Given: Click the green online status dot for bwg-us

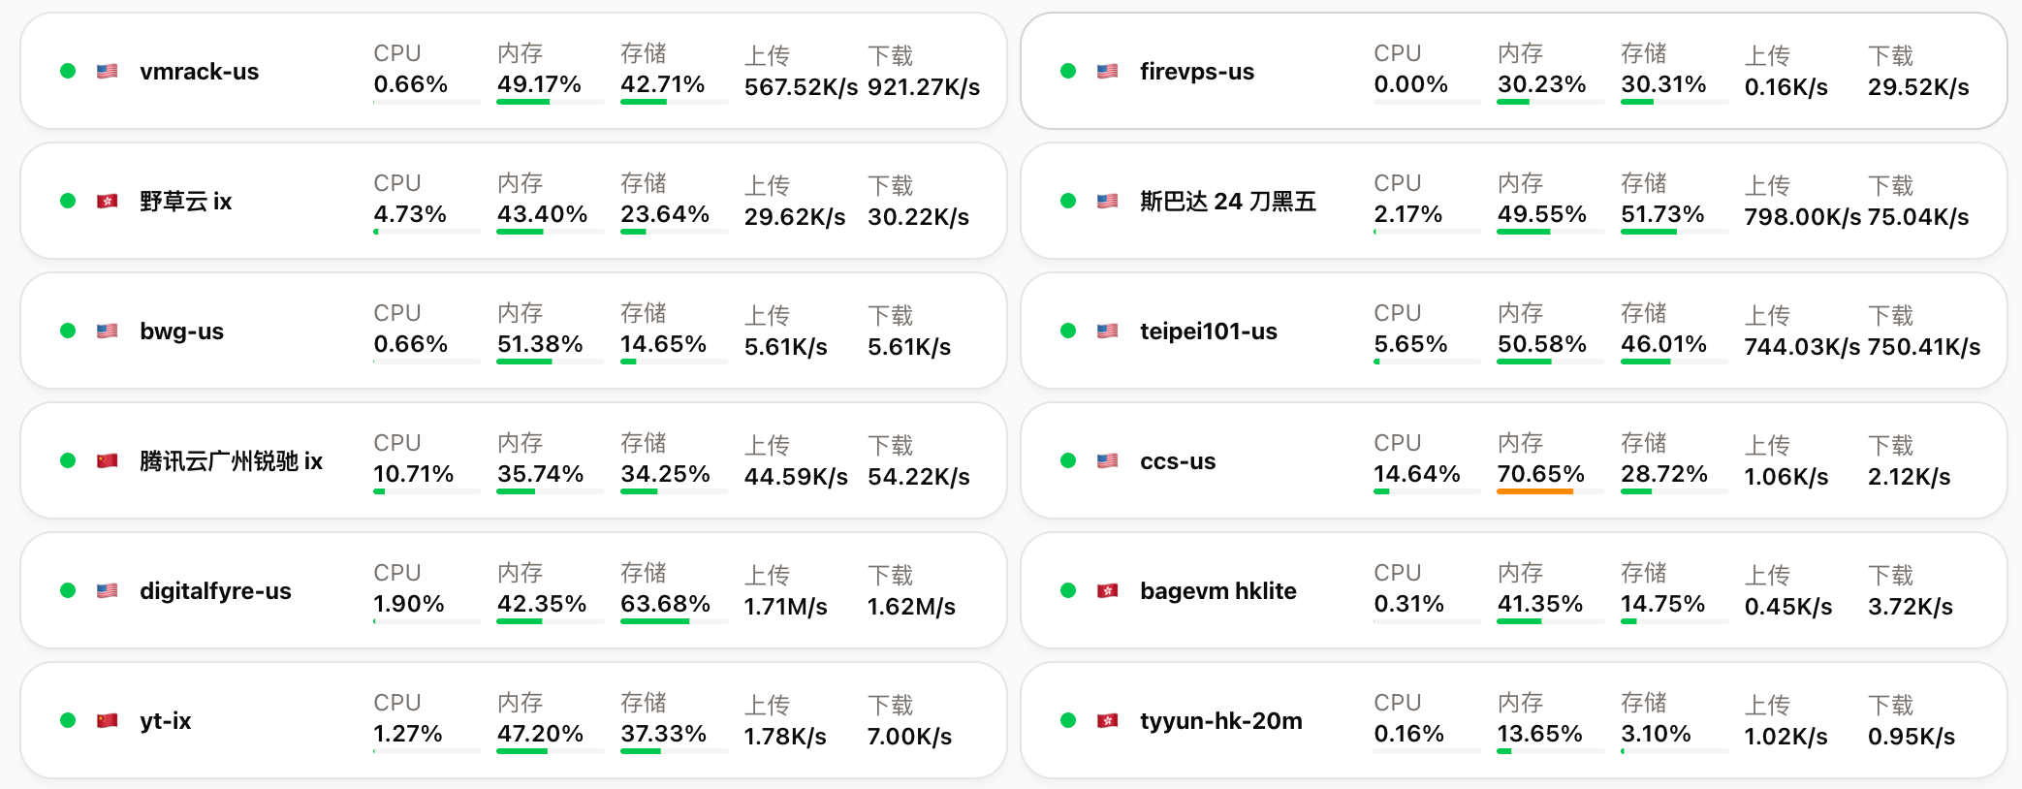Looking at the screenshot, I should (x=68, y=331).
